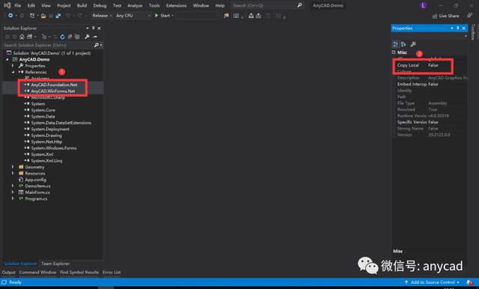
Task: Click the Save All toolbar icon
Action: pos(58,15)
